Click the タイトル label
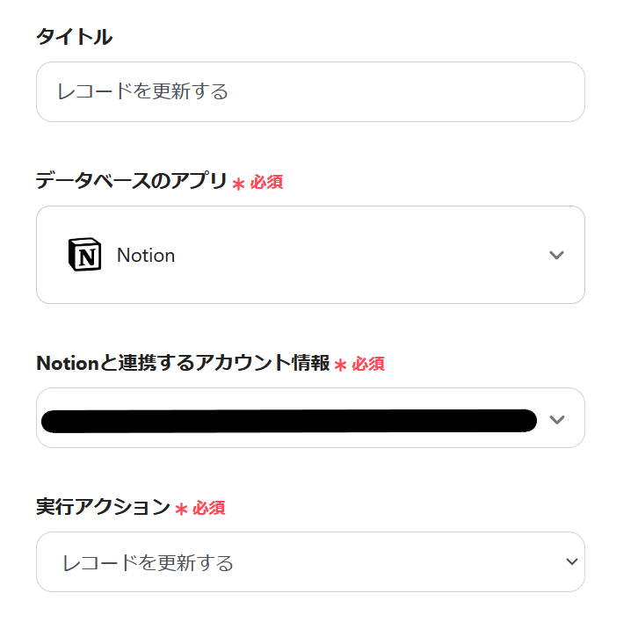The height and width of the screenshot is (644, 638). point(74,37)
